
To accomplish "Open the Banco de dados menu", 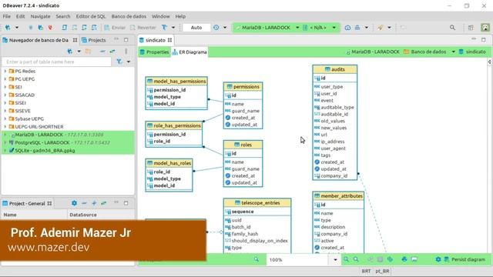I will click(129, 16).
